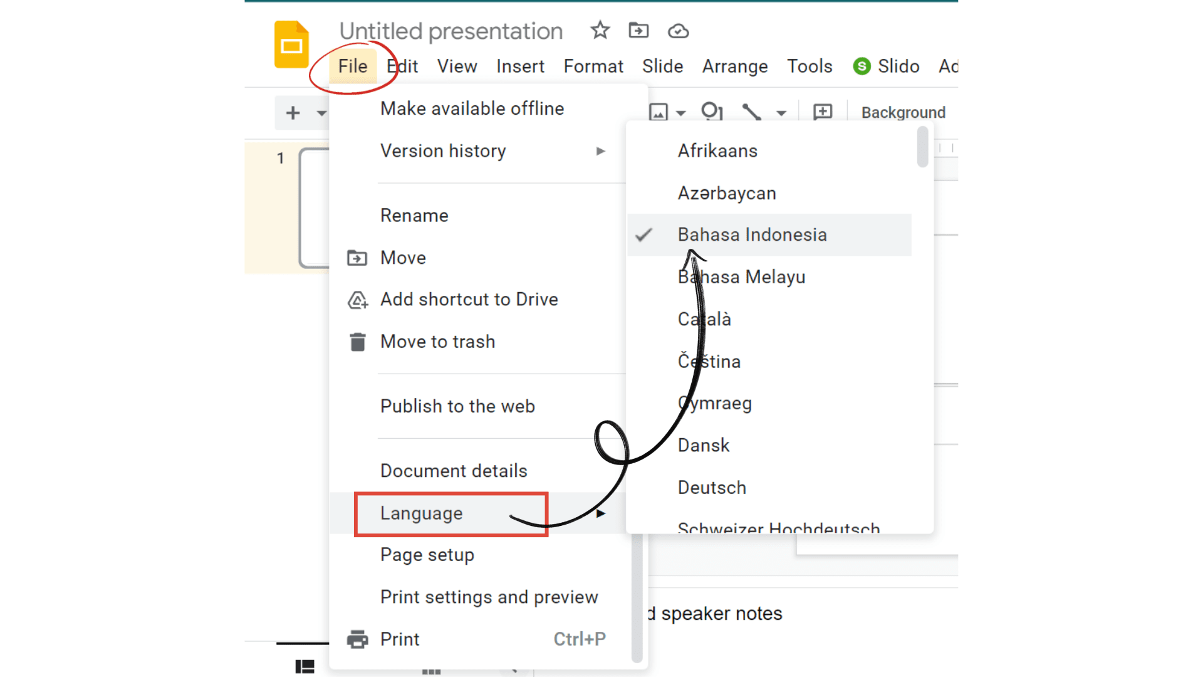Open the slide Background settings
The image size is (1203, 677).
coord(904,112)
